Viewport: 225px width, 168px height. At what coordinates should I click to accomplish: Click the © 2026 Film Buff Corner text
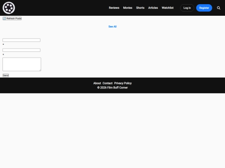pos(112,88)
